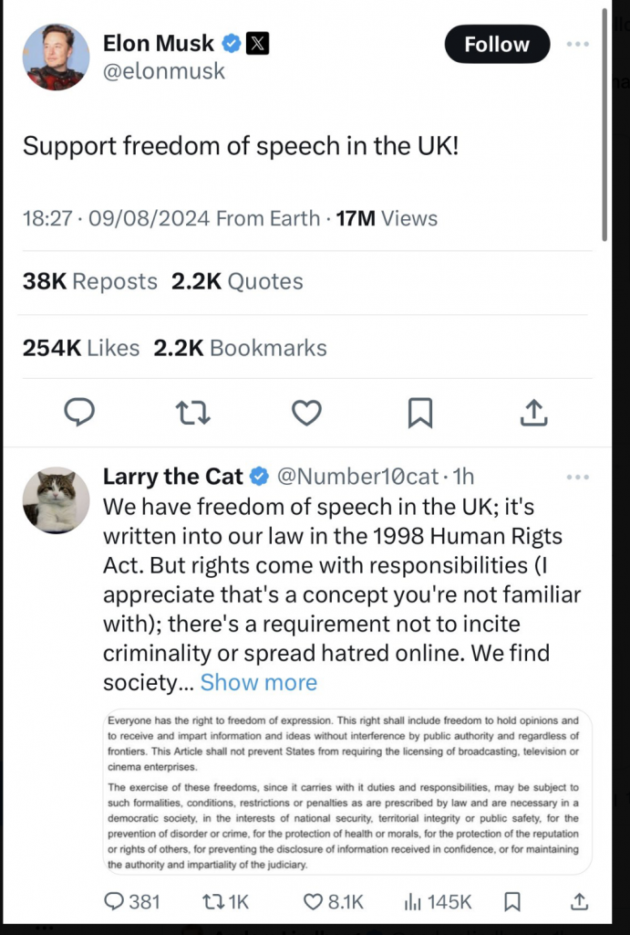Bookmark Larry the Cat's reply
The image size is (630, 935).
click(x=512, y=901)
